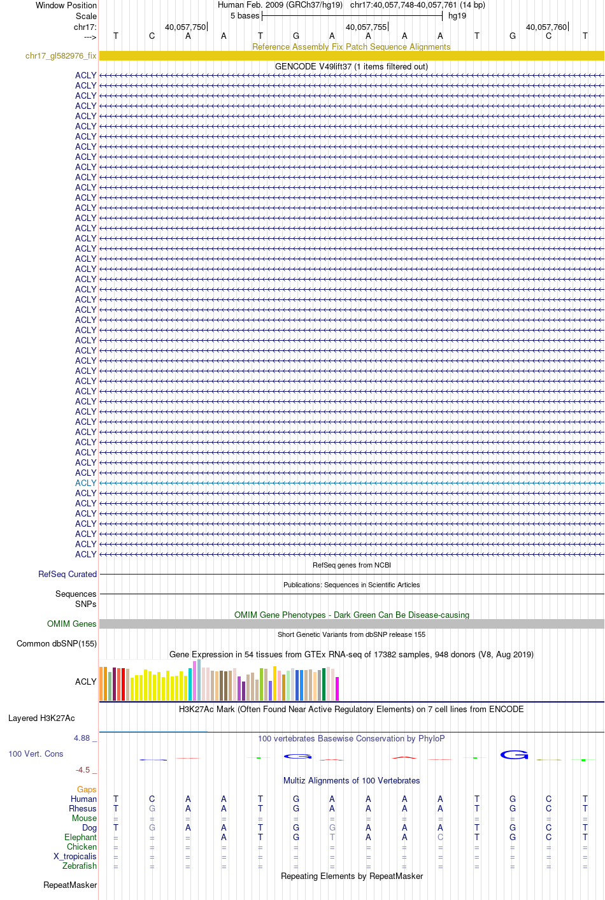Click the 40,057,760 position marker

[x=547, y=27]
